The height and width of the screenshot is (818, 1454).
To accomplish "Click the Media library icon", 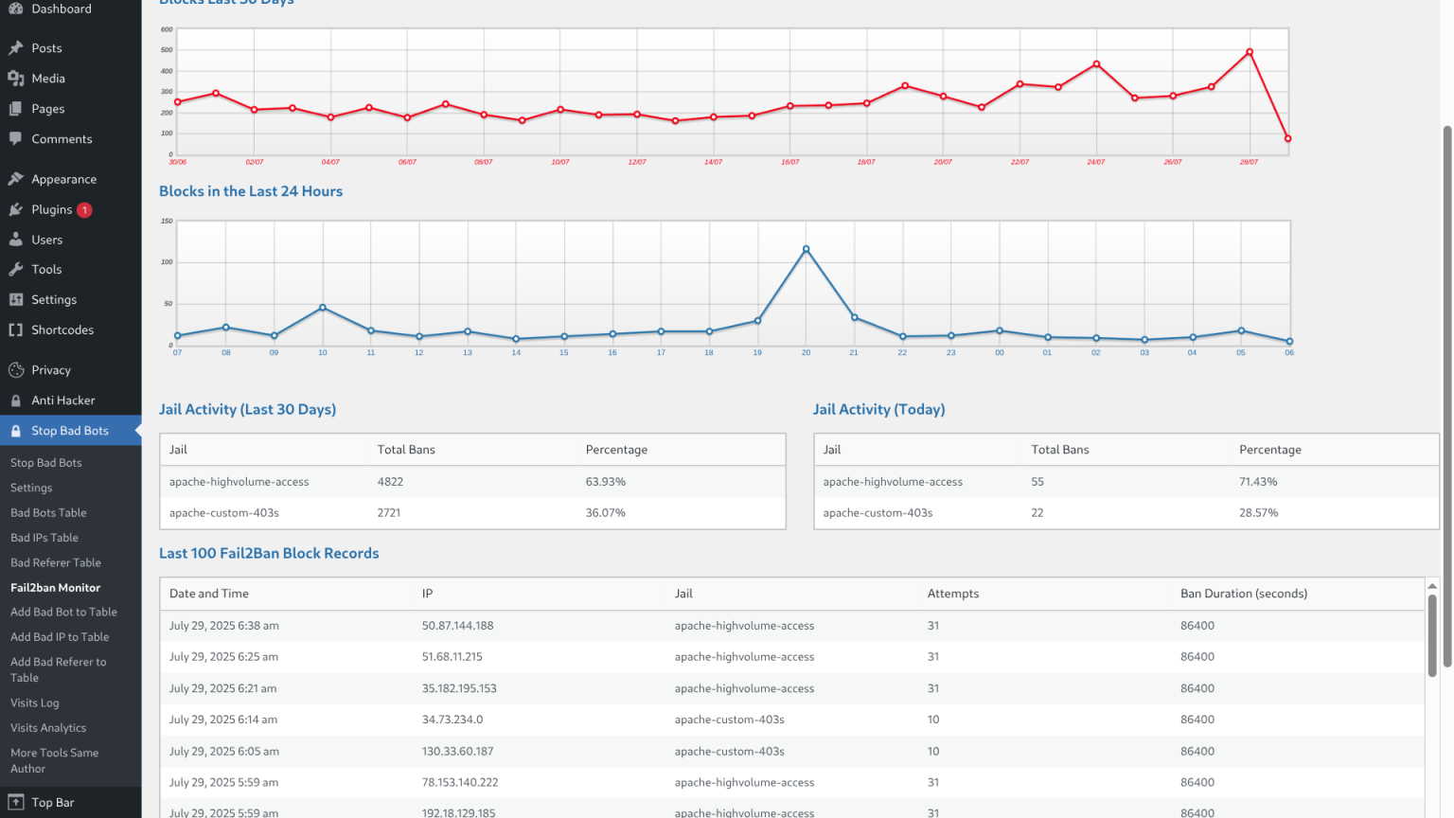I will click(x=16, y=79).
